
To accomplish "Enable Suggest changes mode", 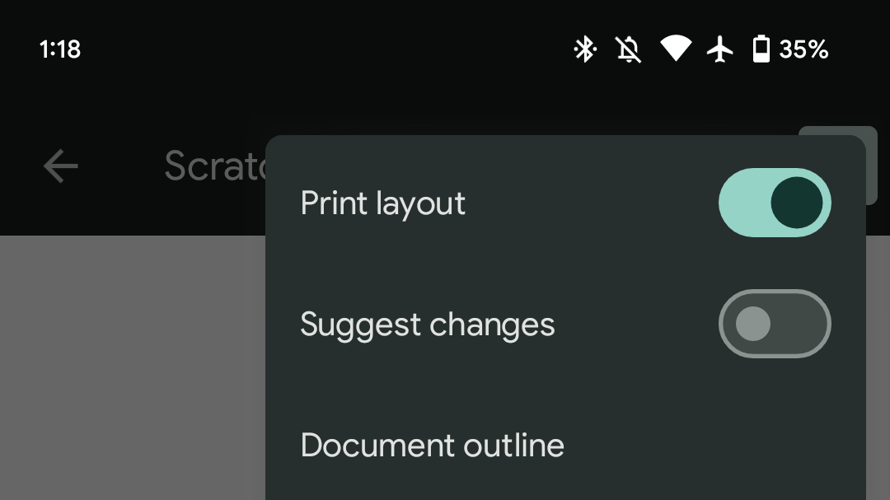I will pyautogui.click(x=775, y=324).
